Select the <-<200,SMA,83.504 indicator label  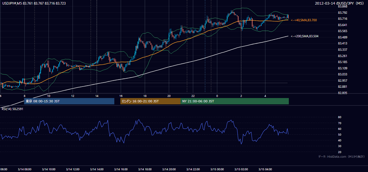305,36
